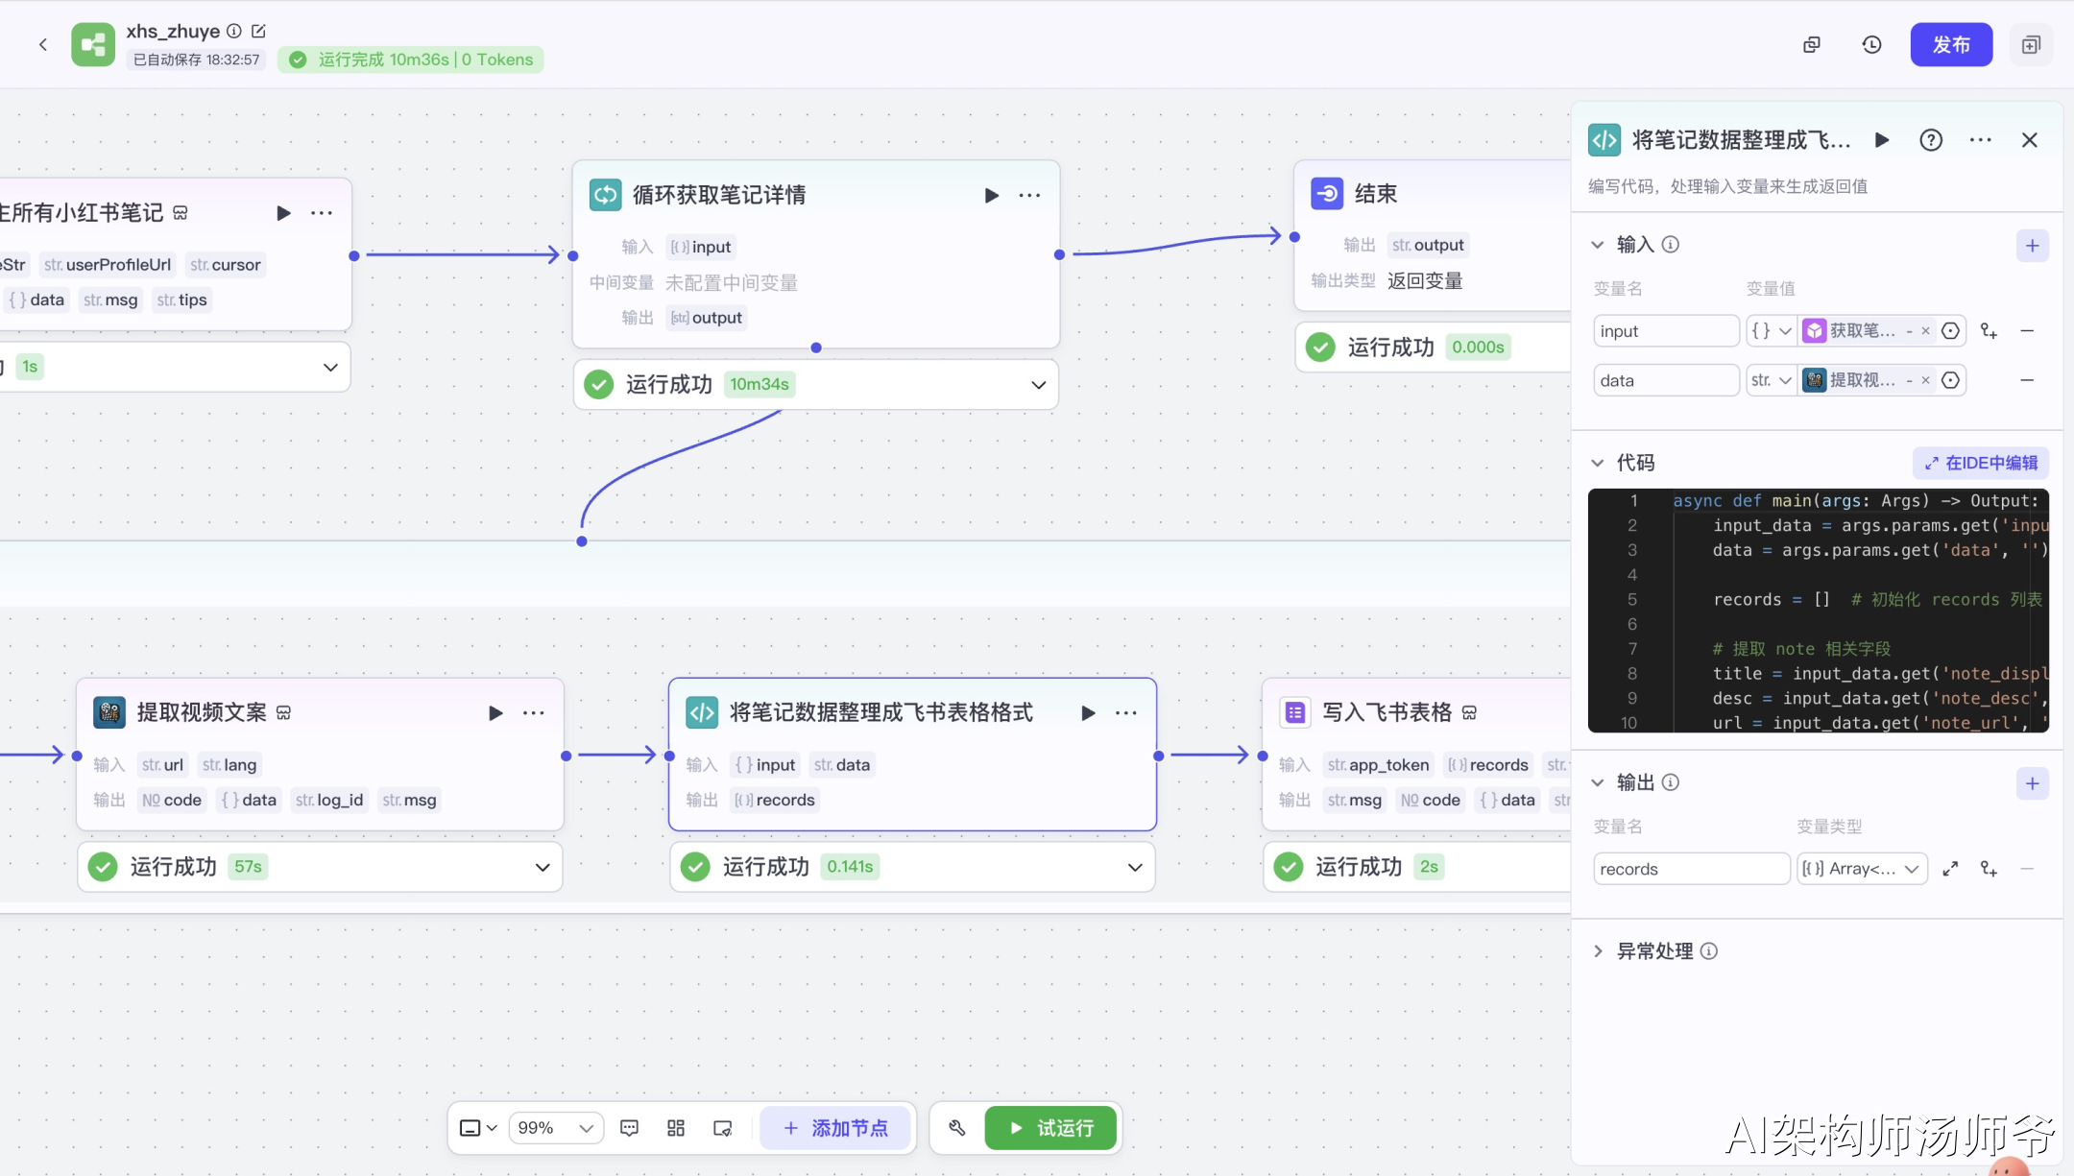
Task: Click the 发布 publish button
Action: [x=1950, y=44]
